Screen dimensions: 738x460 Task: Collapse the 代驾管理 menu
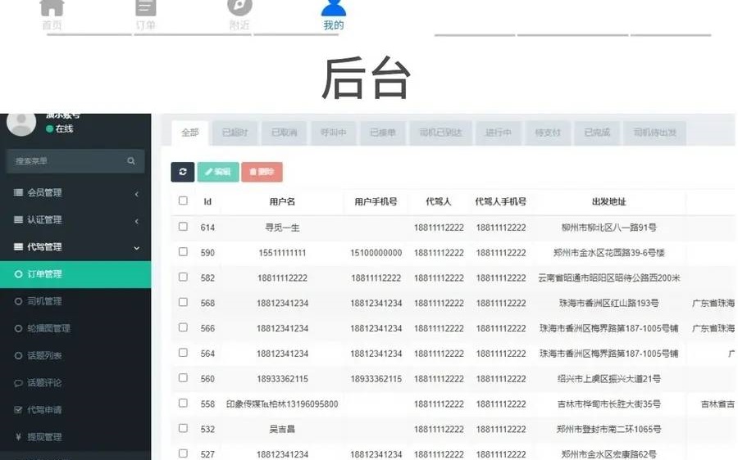(75, 247)
